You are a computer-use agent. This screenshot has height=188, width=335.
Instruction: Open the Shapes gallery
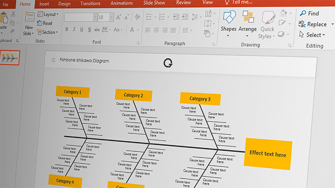tap(229, 23)
